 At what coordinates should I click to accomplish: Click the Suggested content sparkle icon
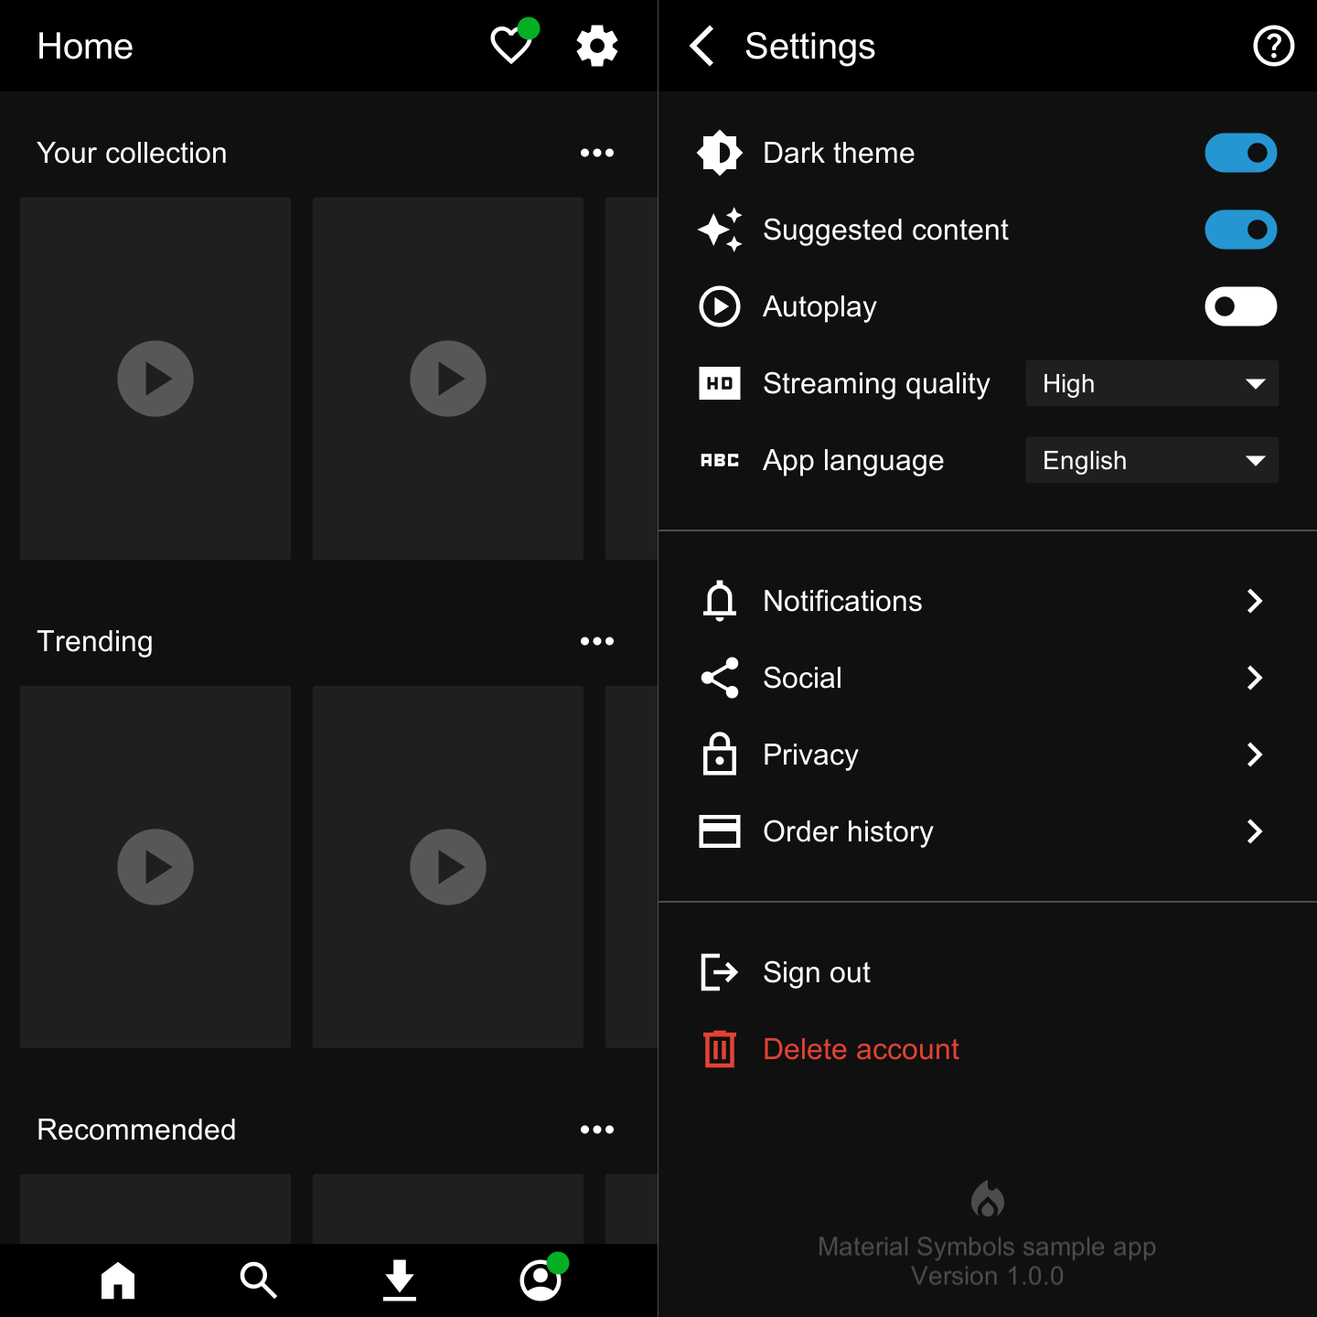click(x=720, y=230)
